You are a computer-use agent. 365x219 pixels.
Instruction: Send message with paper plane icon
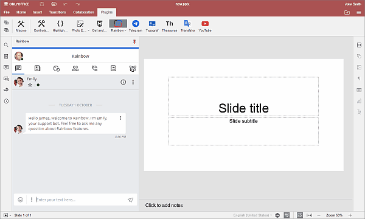click(130, 200)
